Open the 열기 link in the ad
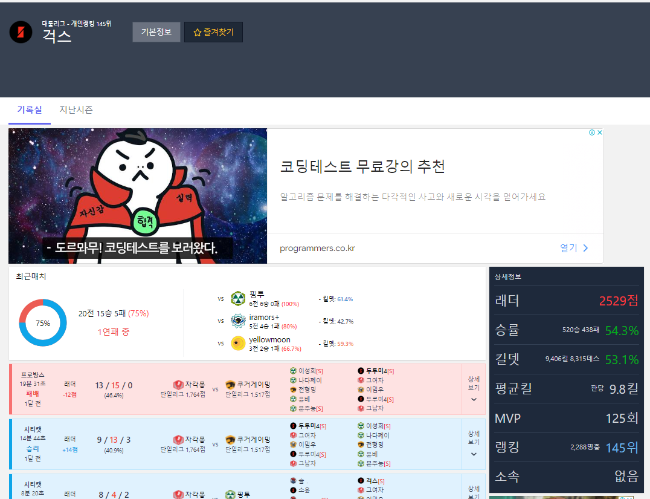The image size is (650, 499). pos(573,248)
